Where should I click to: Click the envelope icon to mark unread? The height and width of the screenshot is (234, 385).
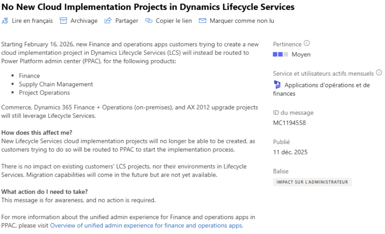203,21
